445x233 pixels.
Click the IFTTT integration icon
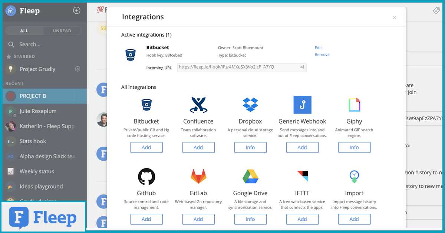(302, 176)
